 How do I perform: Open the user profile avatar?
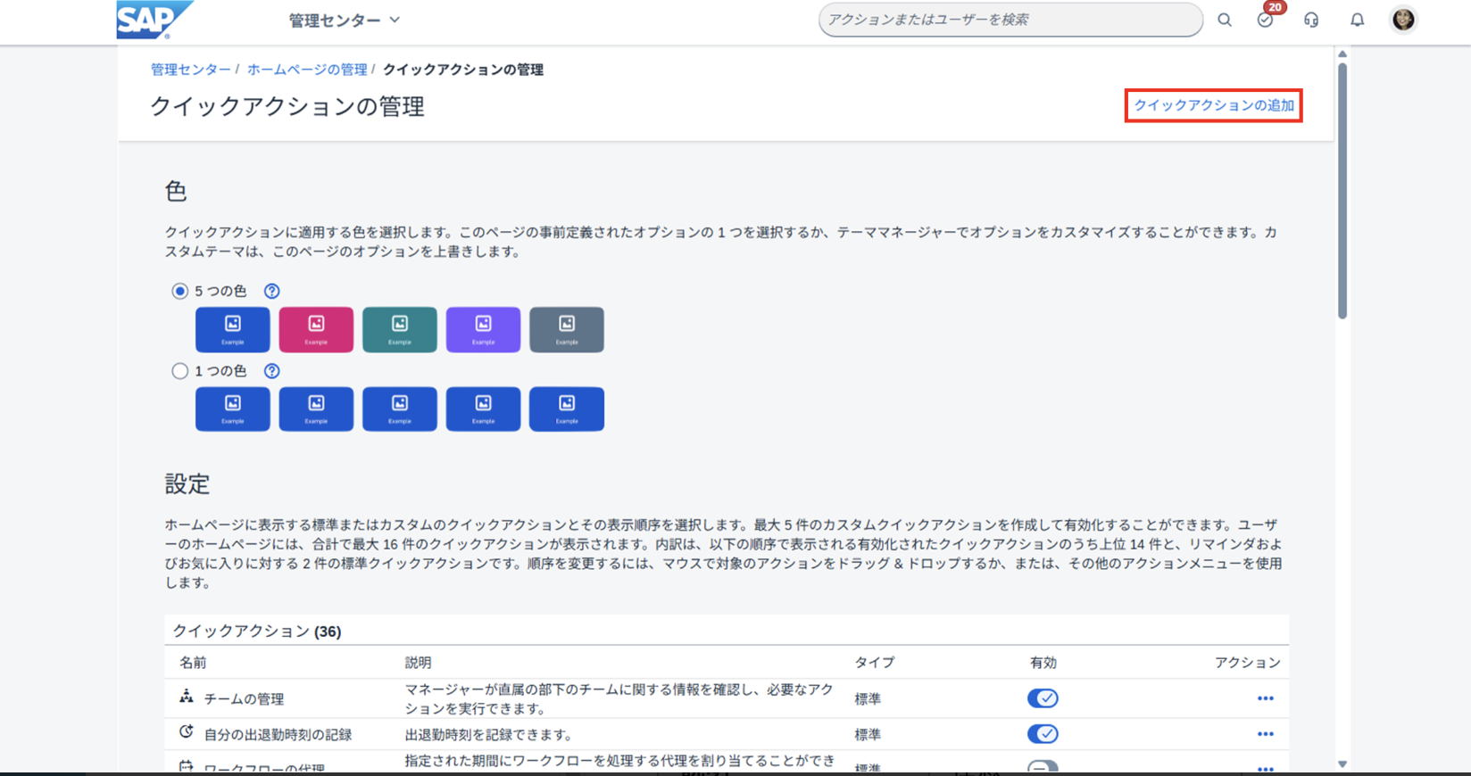click(x=1403, y=20)
